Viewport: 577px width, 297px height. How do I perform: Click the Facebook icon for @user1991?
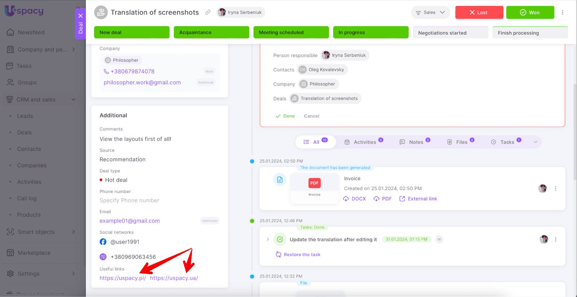coord(103,242)
